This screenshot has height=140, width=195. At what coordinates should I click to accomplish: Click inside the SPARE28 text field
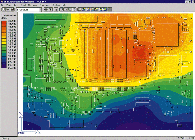[x=27, y=10]
